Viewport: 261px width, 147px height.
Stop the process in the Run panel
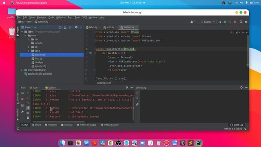click(x=22, y=99)
